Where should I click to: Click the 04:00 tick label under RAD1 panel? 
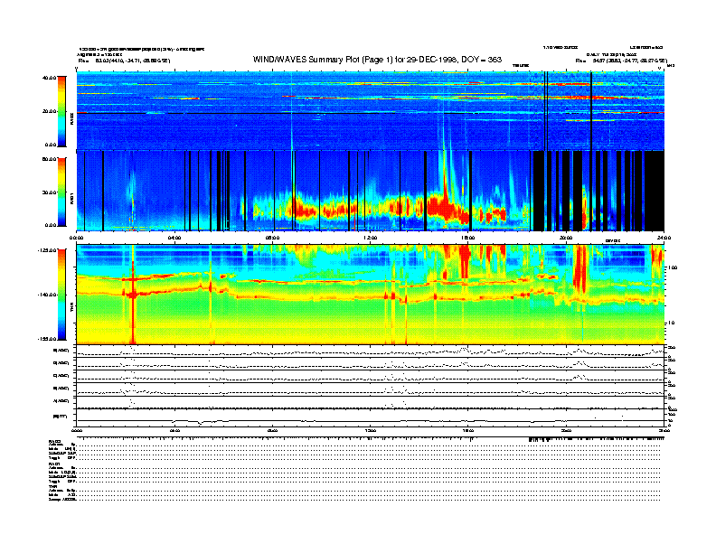coord(174,238)
